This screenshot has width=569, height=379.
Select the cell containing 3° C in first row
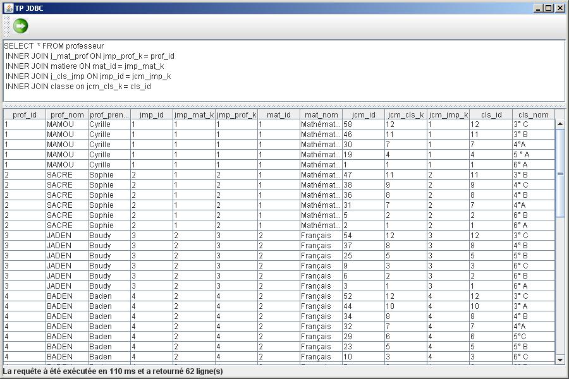(x=534, y=124)
